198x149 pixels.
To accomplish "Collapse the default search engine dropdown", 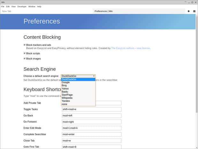I will pyautogui.click(x=78, y=76).
